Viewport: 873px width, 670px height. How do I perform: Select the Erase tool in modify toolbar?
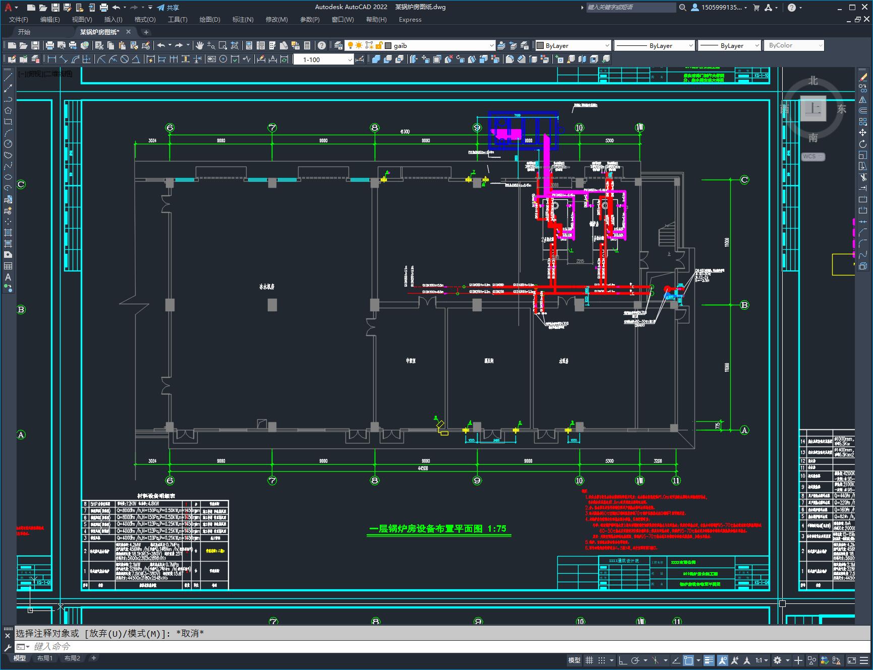pyautogui.click(x=863, y=77)
